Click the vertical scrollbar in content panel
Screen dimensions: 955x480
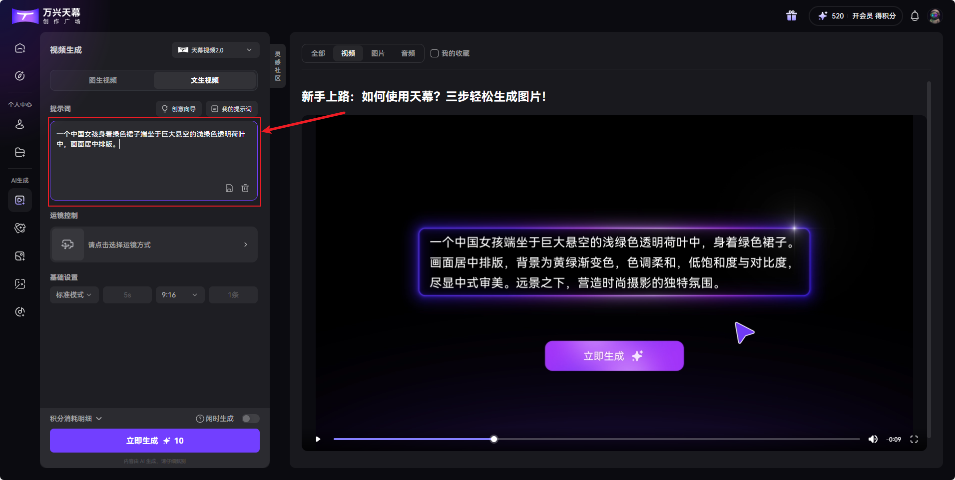click(929, 259)
